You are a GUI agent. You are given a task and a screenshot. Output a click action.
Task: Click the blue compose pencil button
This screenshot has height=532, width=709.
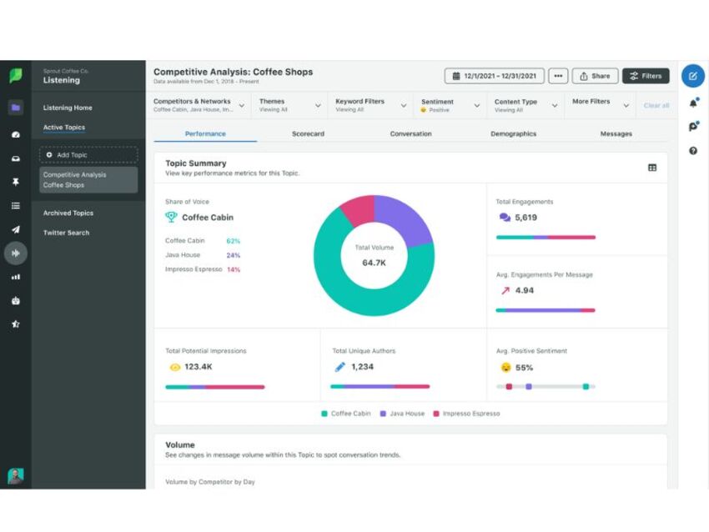[x=692, y=76]
